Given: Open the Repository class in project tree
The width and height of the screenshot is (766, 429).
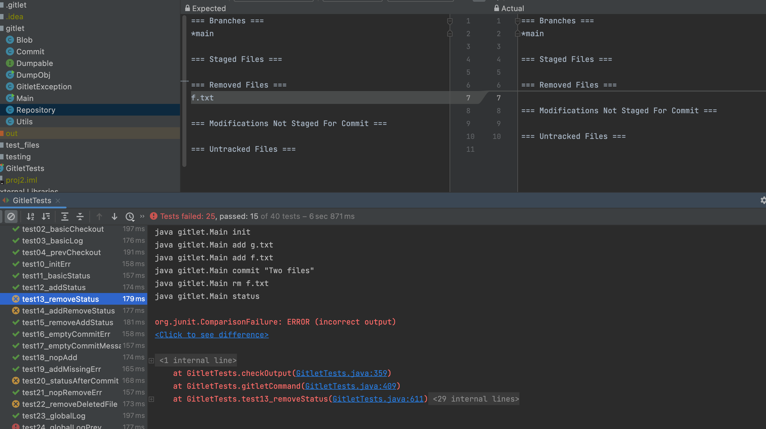Looking at the screenshot, I should click(36, 110).
